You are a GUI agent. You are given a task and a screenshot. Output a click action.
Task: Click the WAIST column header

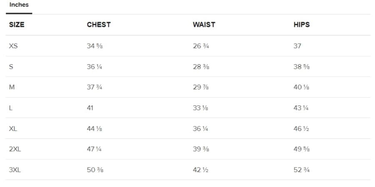204,25
